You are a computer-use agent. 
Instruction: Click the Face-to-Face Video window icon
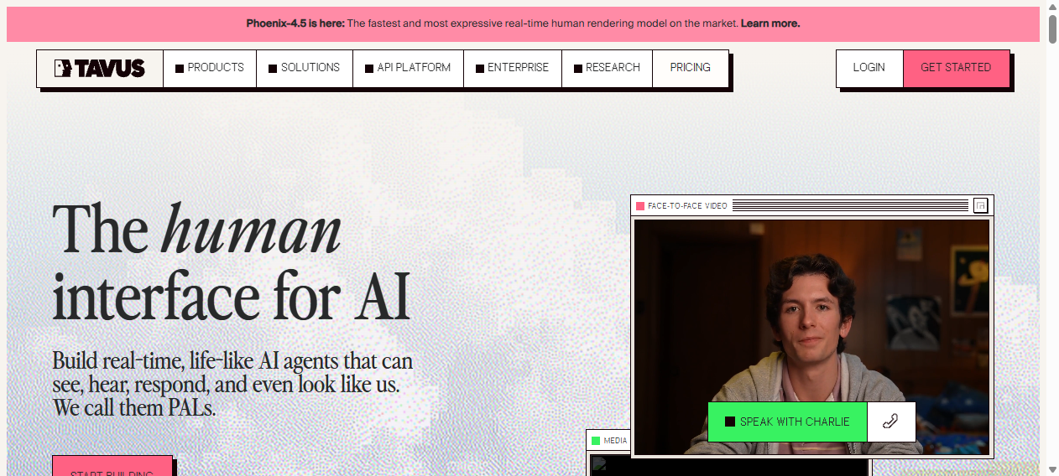point(980,205)
